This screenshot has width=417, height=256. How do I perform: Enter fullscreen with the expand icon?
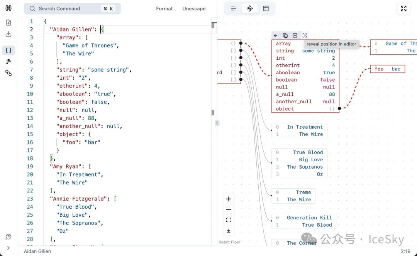point(403,8)
